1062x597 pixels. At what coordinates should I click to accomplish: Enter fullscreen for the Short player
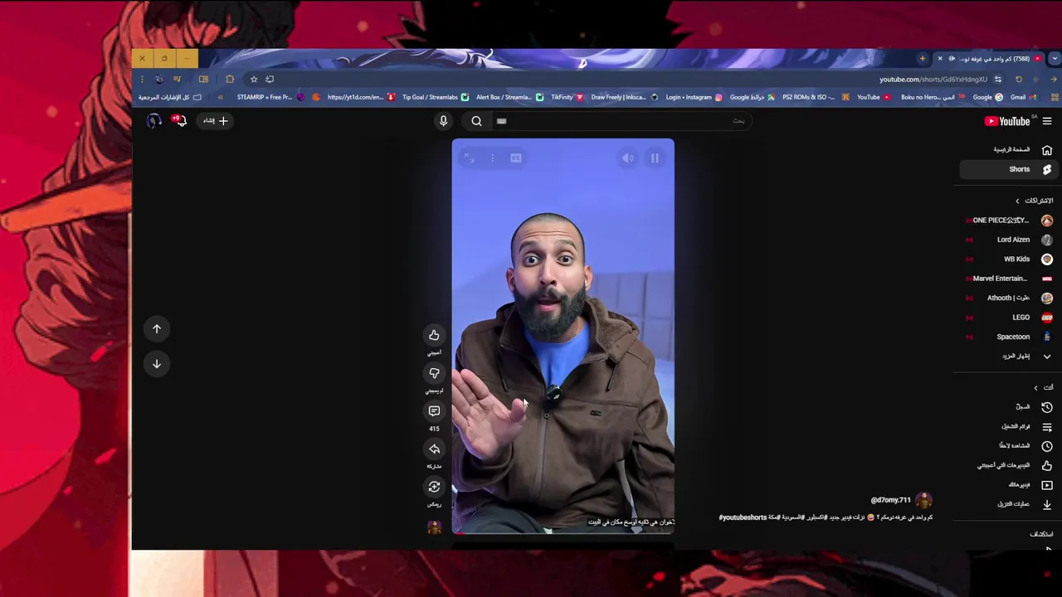point(469,158)
